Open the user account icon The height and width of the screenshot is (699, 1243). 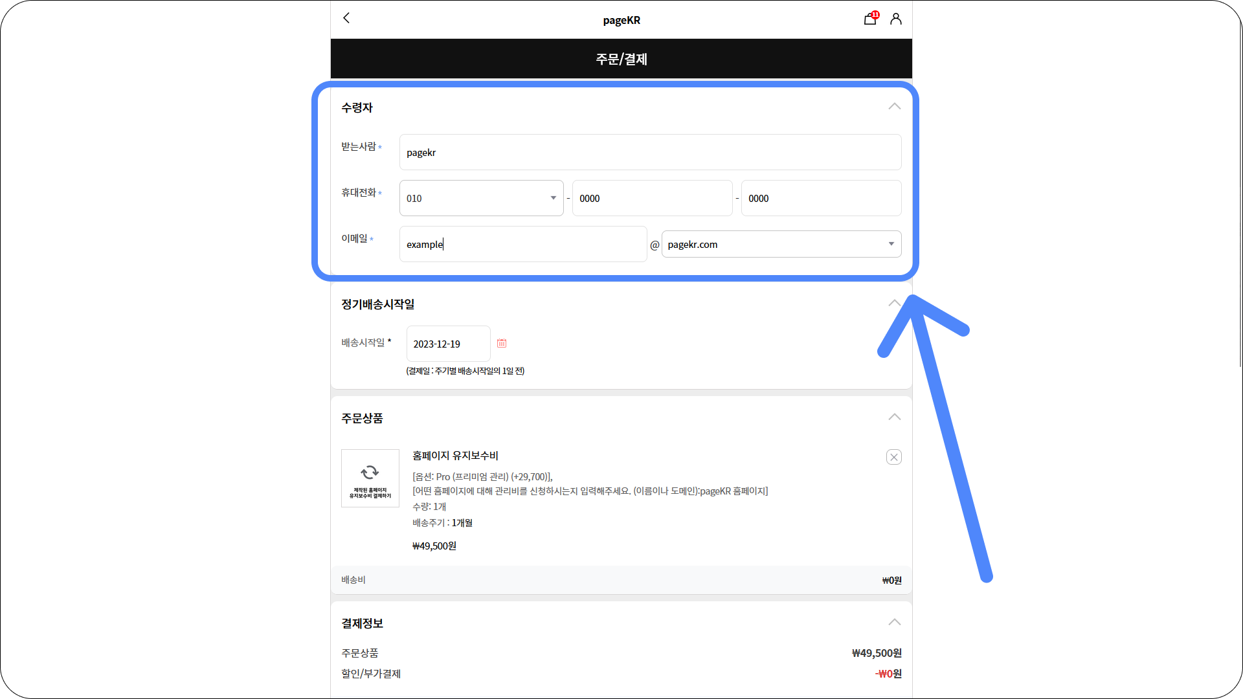pyautogui.click(x=896, y=19)
